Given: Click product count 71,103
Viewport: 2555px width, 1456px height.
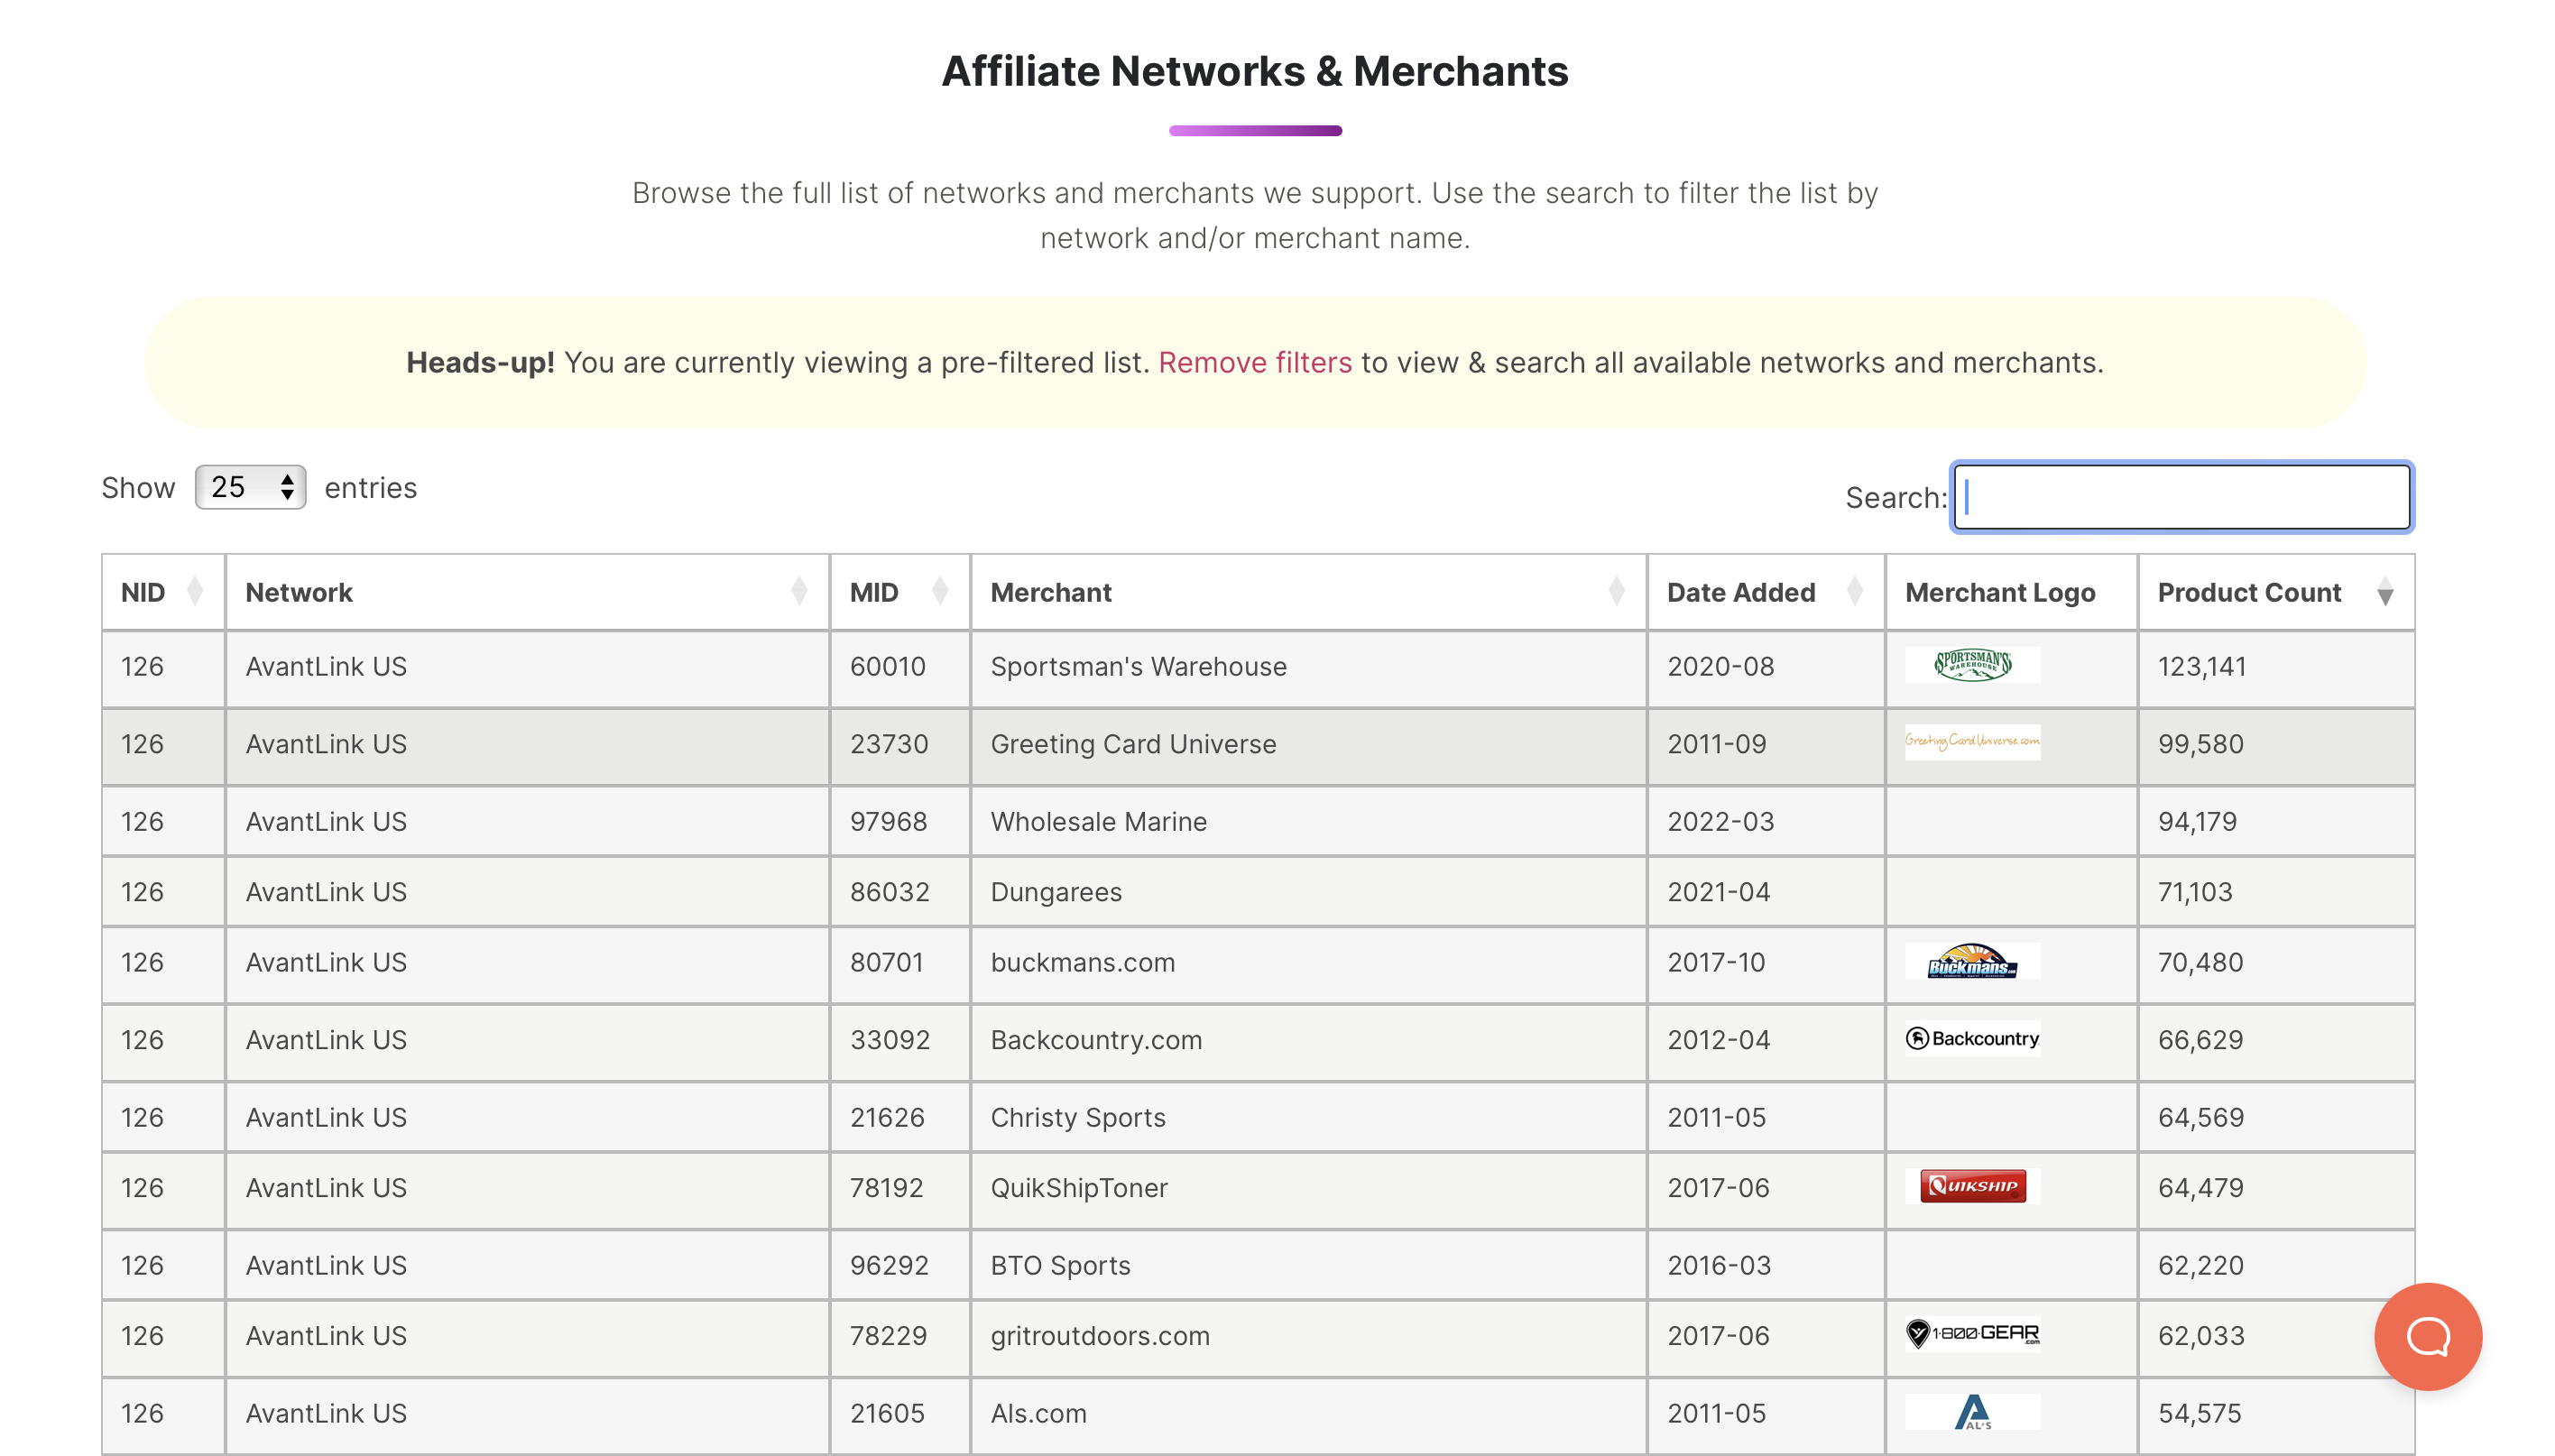Looking at the screenshot, I should pyautogui.click(x=2194, y=891).
